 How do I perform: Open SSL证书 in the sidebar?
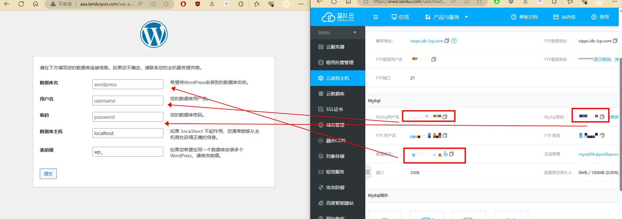338,109
